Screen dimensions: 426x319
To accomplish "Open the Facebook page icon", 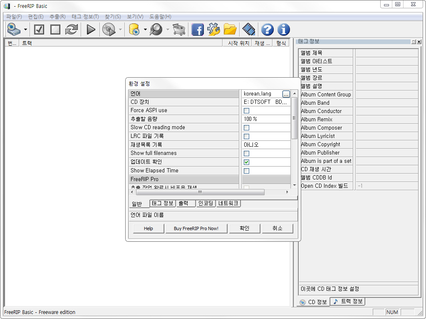I will [198, 29].
